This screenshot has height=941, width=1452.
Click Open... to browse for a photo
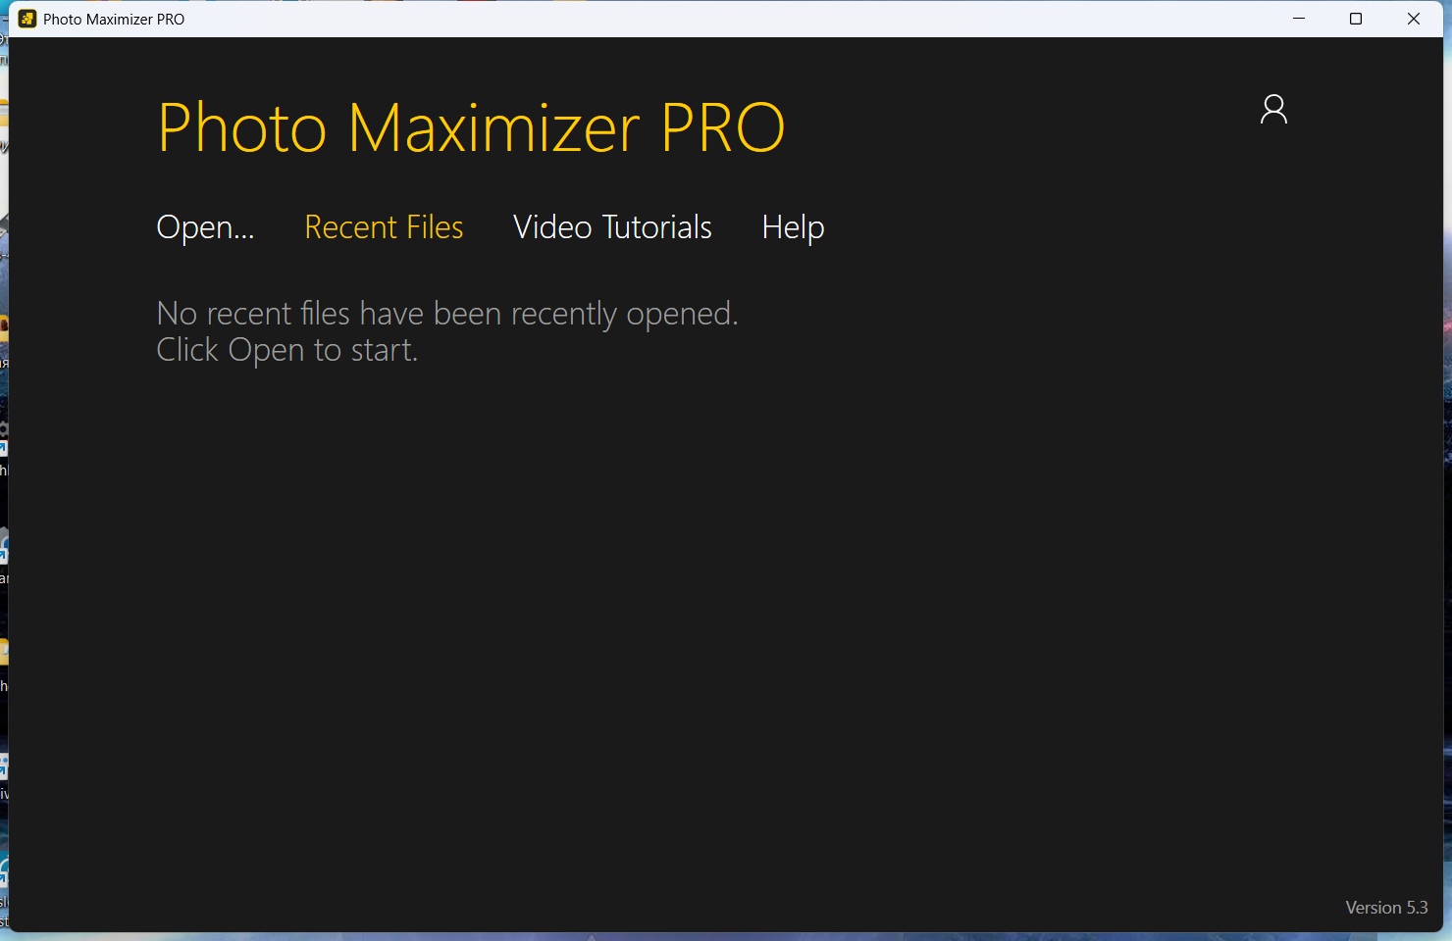(x=206, y=228)
